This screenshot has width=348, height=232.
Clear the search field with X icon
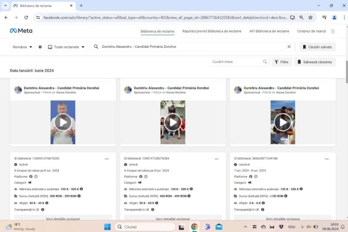pyautogui.click(x=289, y=47)
